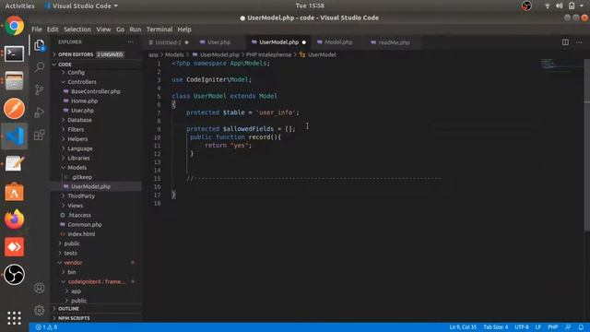The image size is (590, 332).
Task: Launch Firefox from the dock
Action: click(15, 219)
